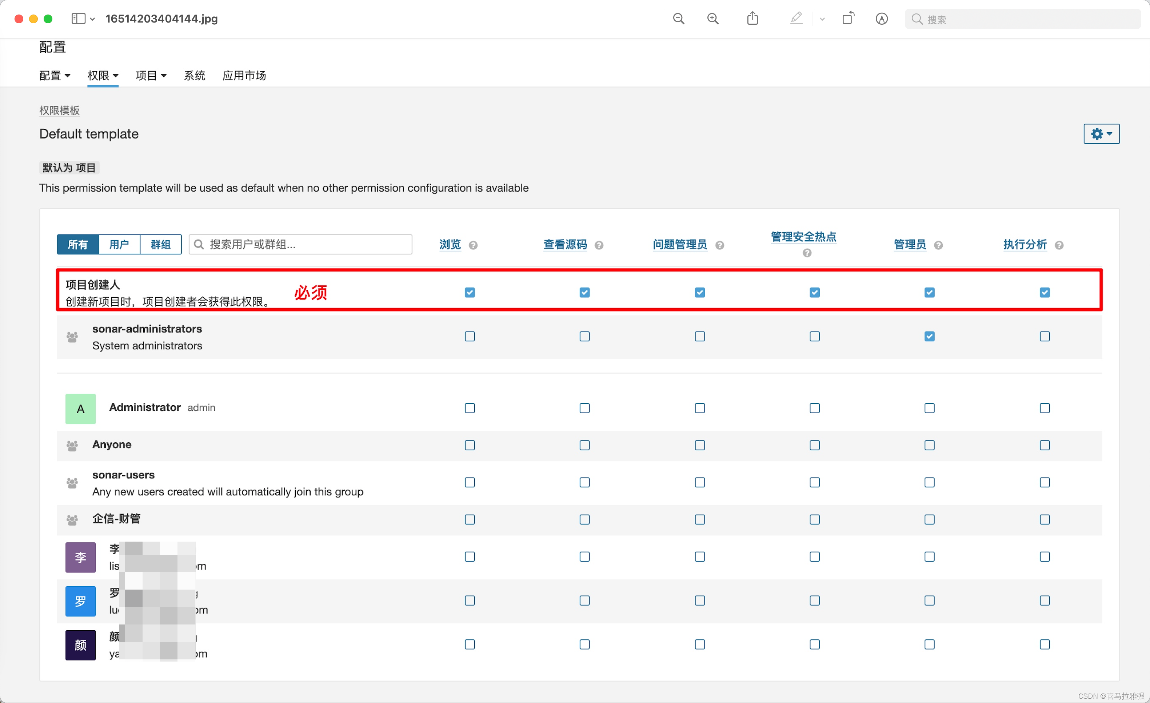This screenshot has height=703, width=1150.
Task: Toggle the sidebar view icon
Action: [x=78, y=19]
